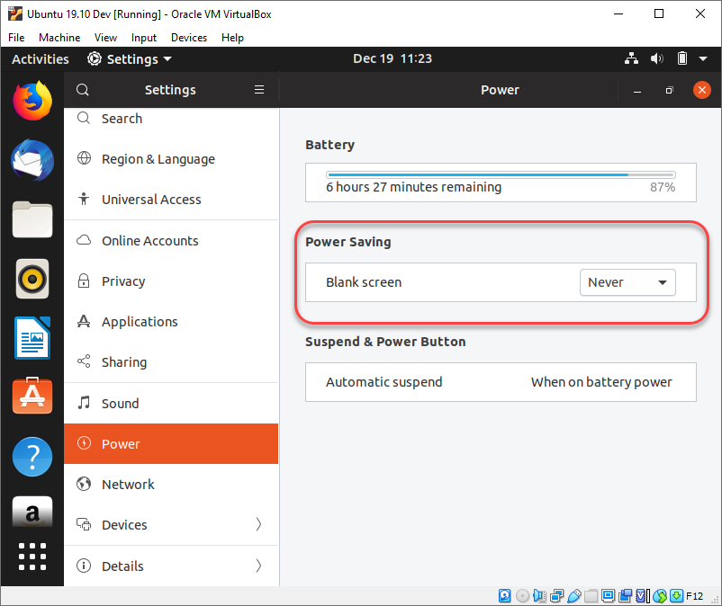Screen dimensions: 722x606
Task: Click the Blank screen label
Action: [364, 282]
